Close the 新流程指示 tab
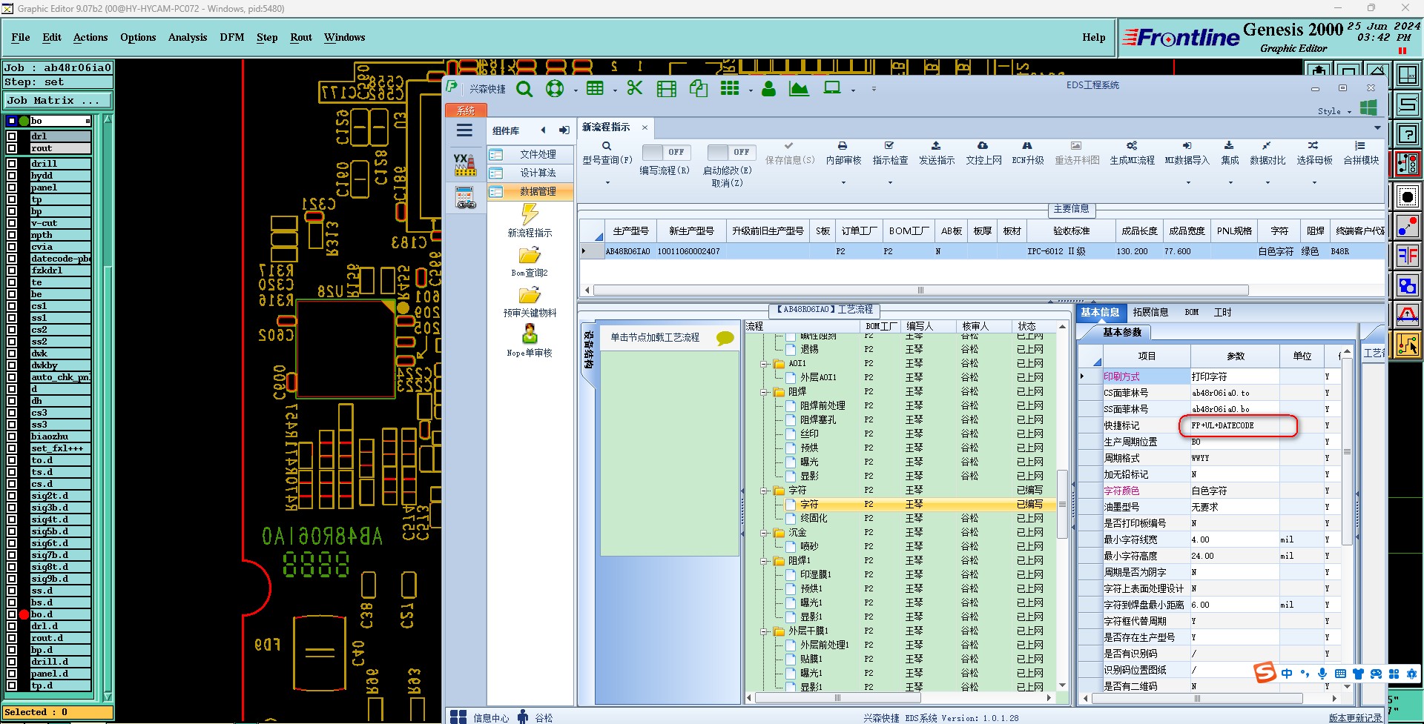 coord(645,127)
